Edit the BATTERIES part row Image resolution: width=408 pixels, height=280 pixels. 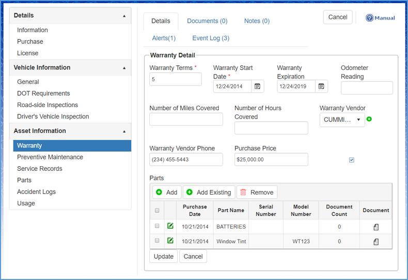coord(170,226)
